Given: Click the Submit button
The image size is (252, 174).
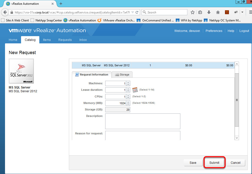Looking at the screenshot, I should coord(214,163).
